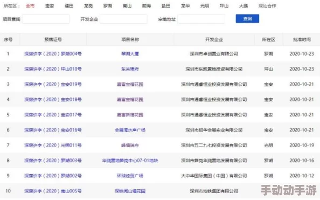Select developer 深圳市招华会展实业有限公司 cell
Image resolution: width=320 pixels, height=200 pixels.
point(214,130)
